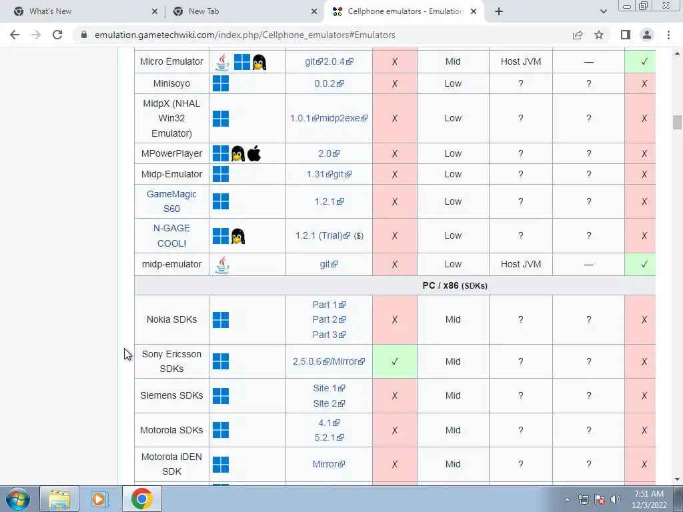
Task: Open Windows Explorer from the taskbar
Action: (x=59, y=499)
